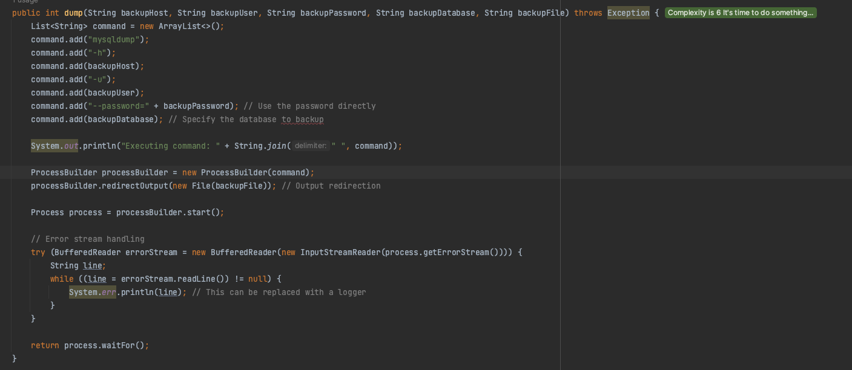852x370 pixels.
Task: Click the "// Output redirection" comment
Action: (331, 186)
